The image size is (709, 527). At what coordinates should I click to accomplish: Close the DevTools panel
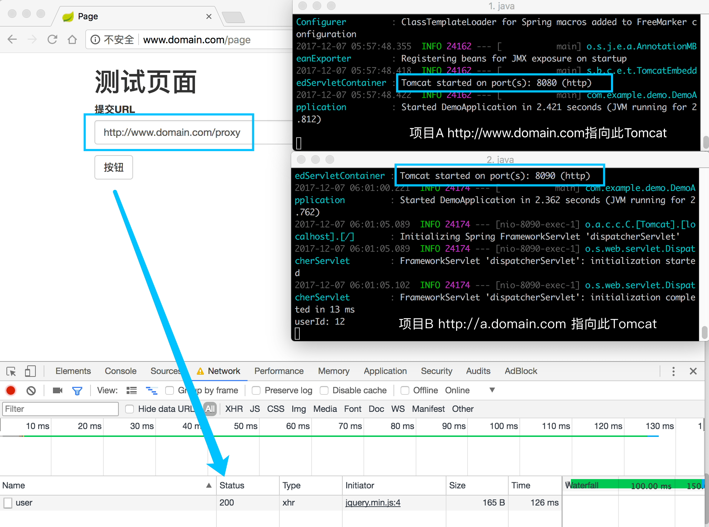(693, 371)
